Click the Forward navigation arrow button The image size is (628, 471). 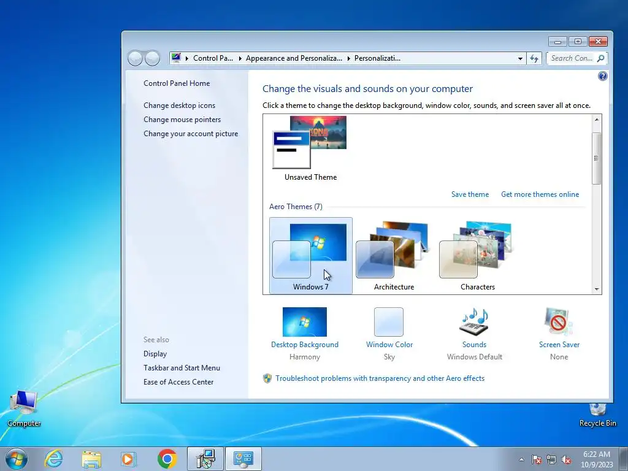tap(152, 58)
